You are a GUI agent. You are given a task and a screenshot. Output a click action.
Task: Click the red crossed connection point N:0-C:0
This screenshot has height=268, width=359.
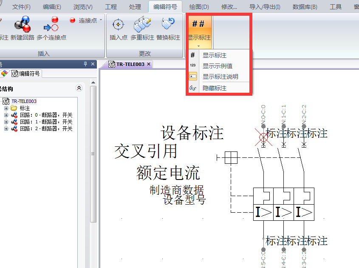[263, 137]
